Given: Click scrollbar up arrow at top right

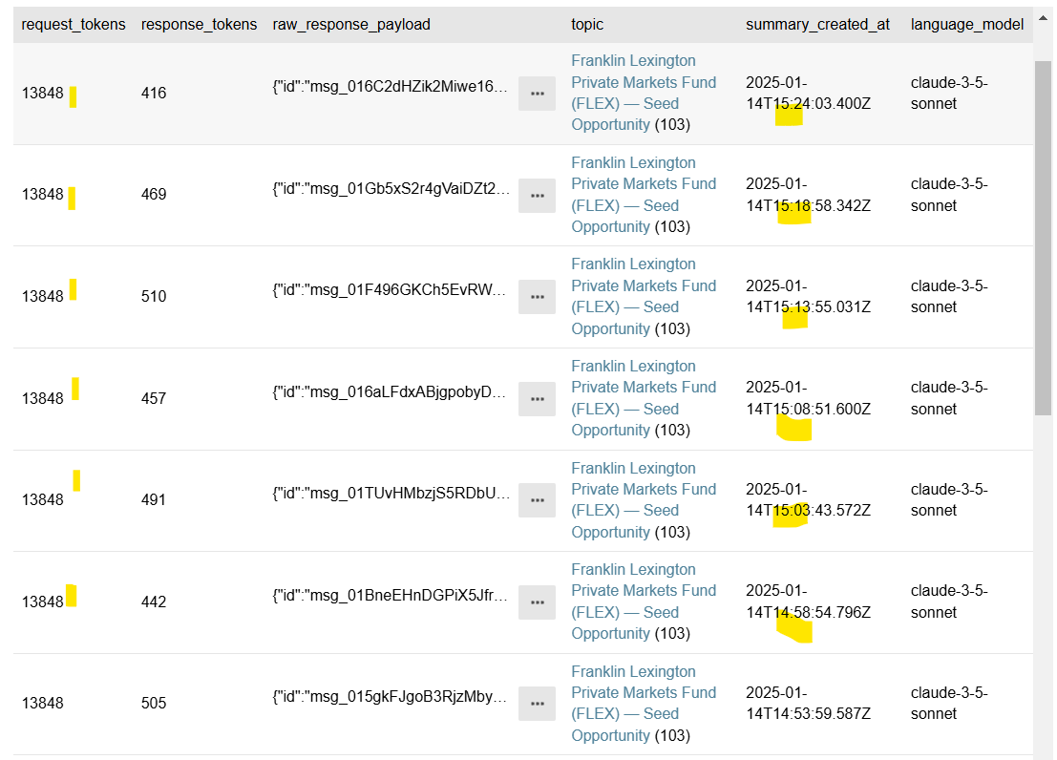Looking at the screenshot, I should coord(1043,19).
